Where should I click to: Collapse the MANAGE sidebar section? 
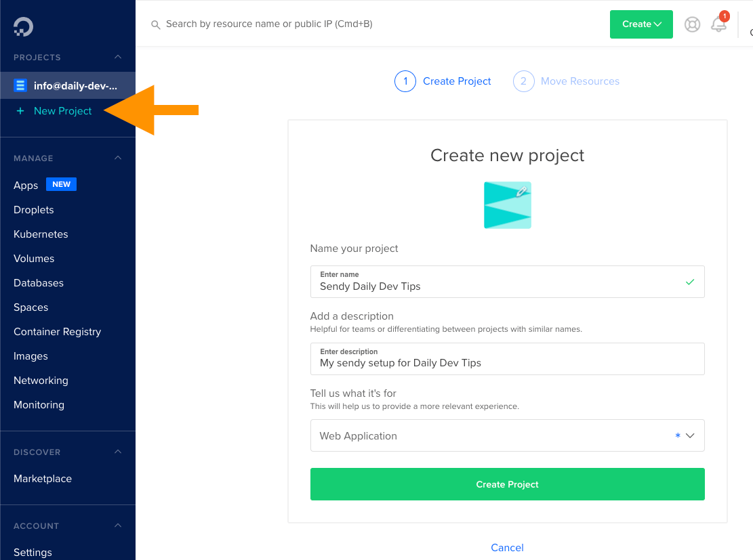pyautogui.click(x=117, y=158)
